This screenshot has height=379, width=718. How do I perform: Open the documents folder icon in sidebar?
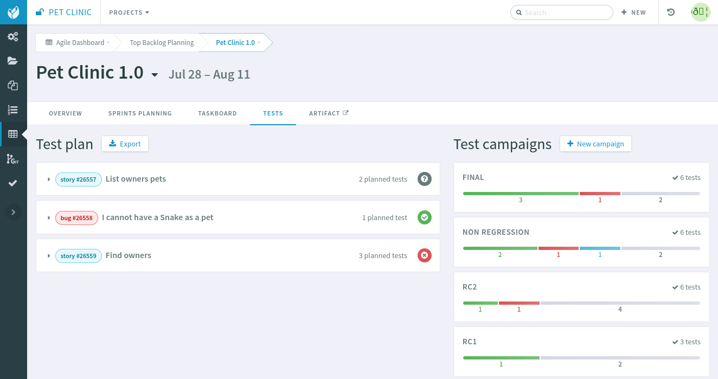(x=13, y=61)
